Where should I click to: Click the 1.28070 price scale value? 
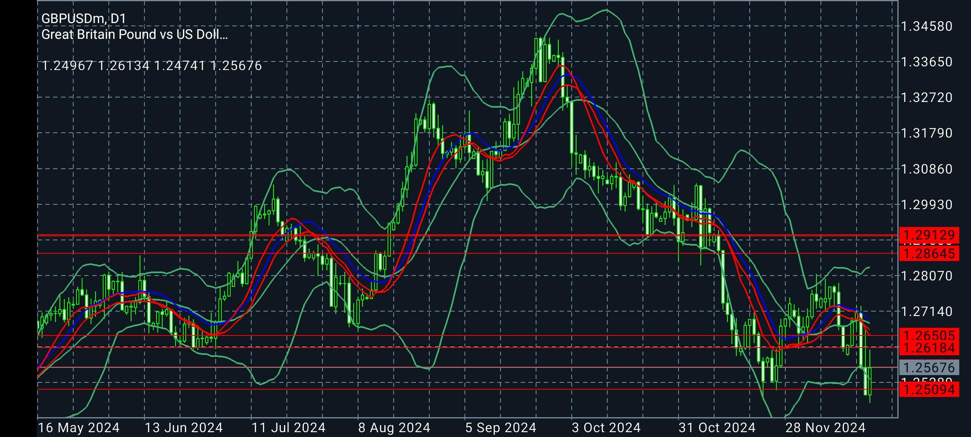pos(926,276)
